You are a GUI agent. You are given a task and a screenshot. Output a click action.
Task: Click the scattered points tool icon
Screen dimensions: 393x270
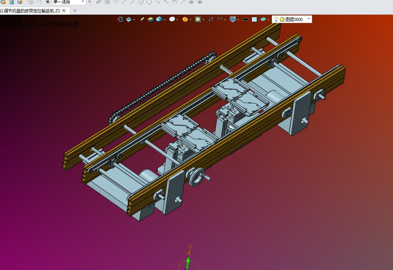click(x=116, y=2)
